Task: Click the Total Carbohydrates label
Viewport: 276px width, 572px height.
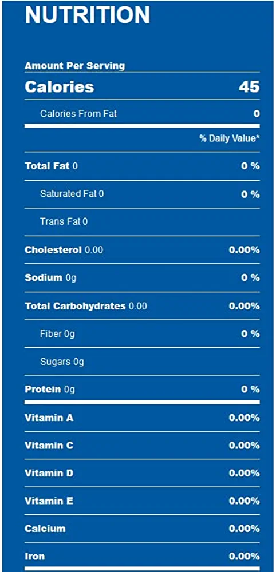Action: pyautogui.click(x=75, y=306)
